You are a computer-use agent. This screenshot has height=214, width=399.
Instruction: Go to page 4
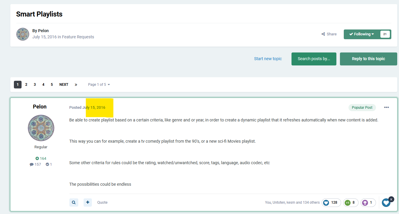click(43, 85)
